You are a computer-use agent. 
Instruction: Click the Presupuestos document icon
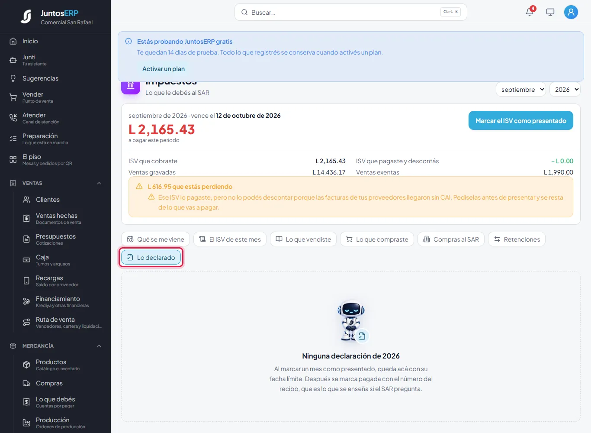tap(26, 239)
